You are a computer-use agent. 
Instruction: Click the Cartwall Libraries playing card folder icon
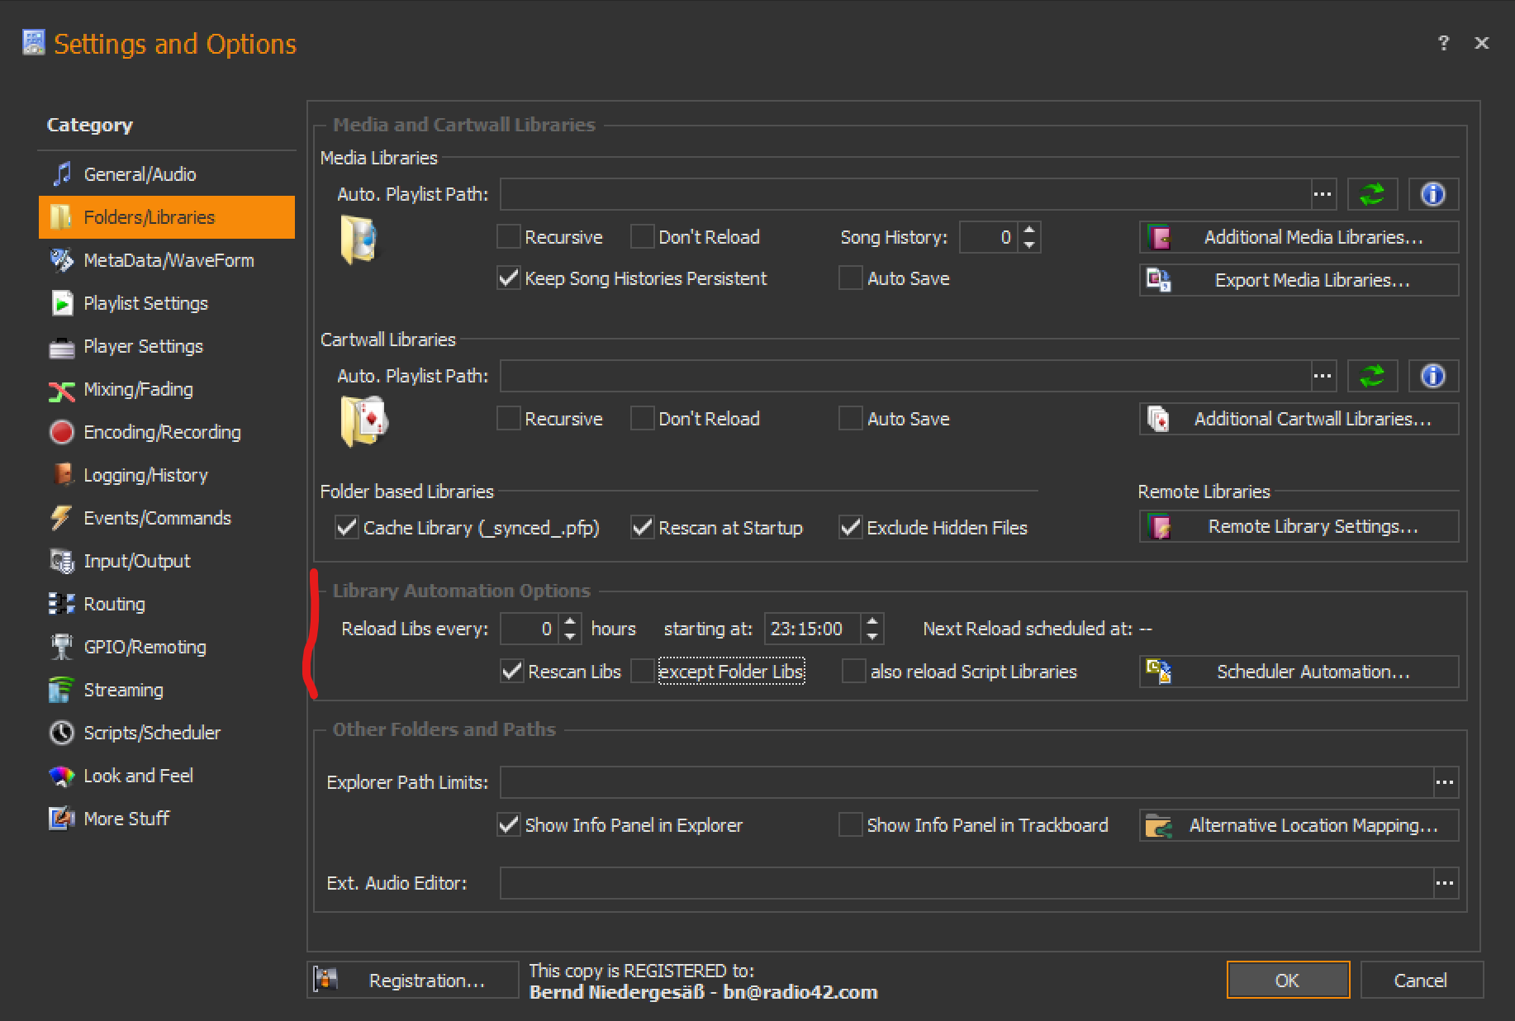[x=363, y=420]
